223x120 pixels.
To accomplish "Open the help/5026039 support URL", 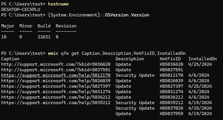I will (56, 80).
